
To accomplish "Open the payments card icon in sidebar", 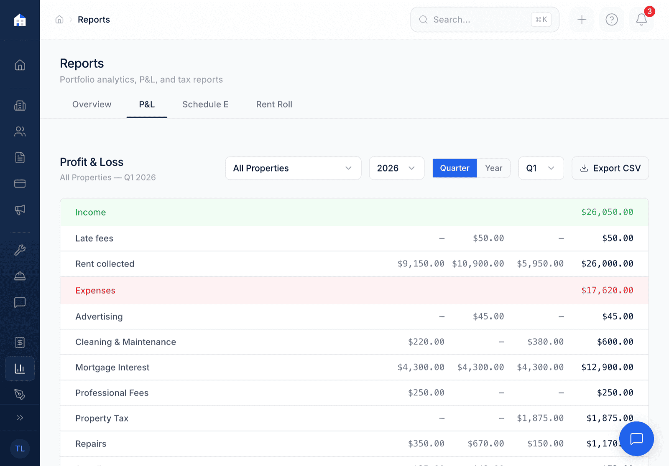I will (20, 183).
